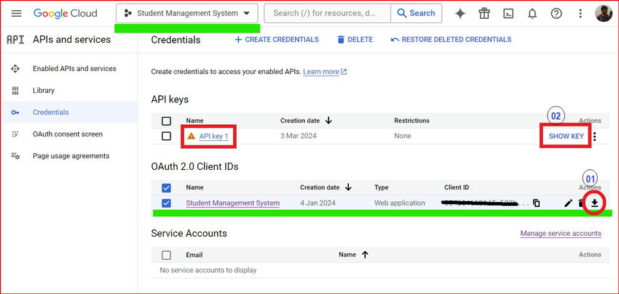The image size is (619, 294).
Task: Click the Credentials key sidebar icon
Action: [x=15, y=113]
